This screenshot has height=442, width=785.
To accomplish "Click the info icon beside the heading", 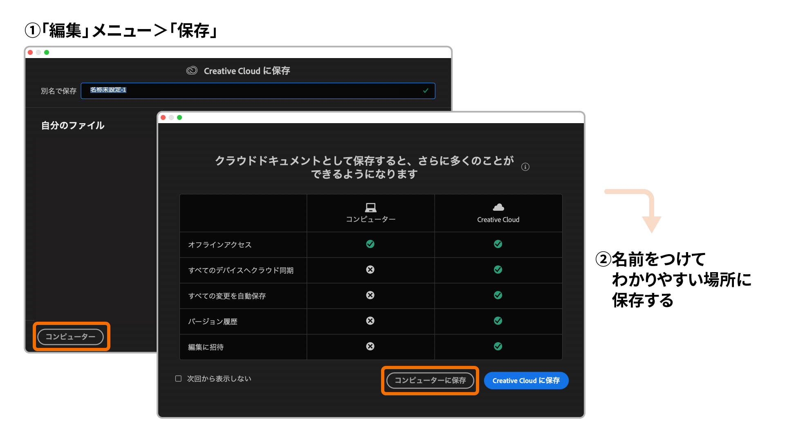I will tap(525, 167).
